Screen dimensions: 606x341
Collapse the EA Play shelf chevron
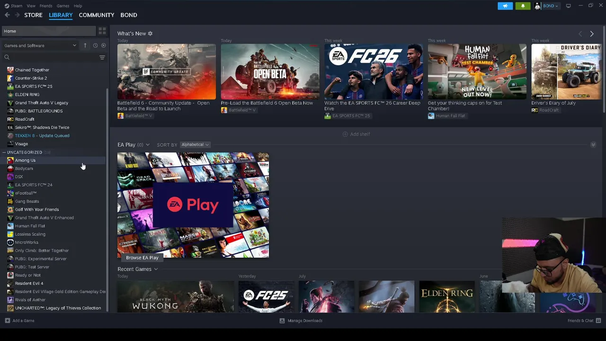[x=593, y=144]
